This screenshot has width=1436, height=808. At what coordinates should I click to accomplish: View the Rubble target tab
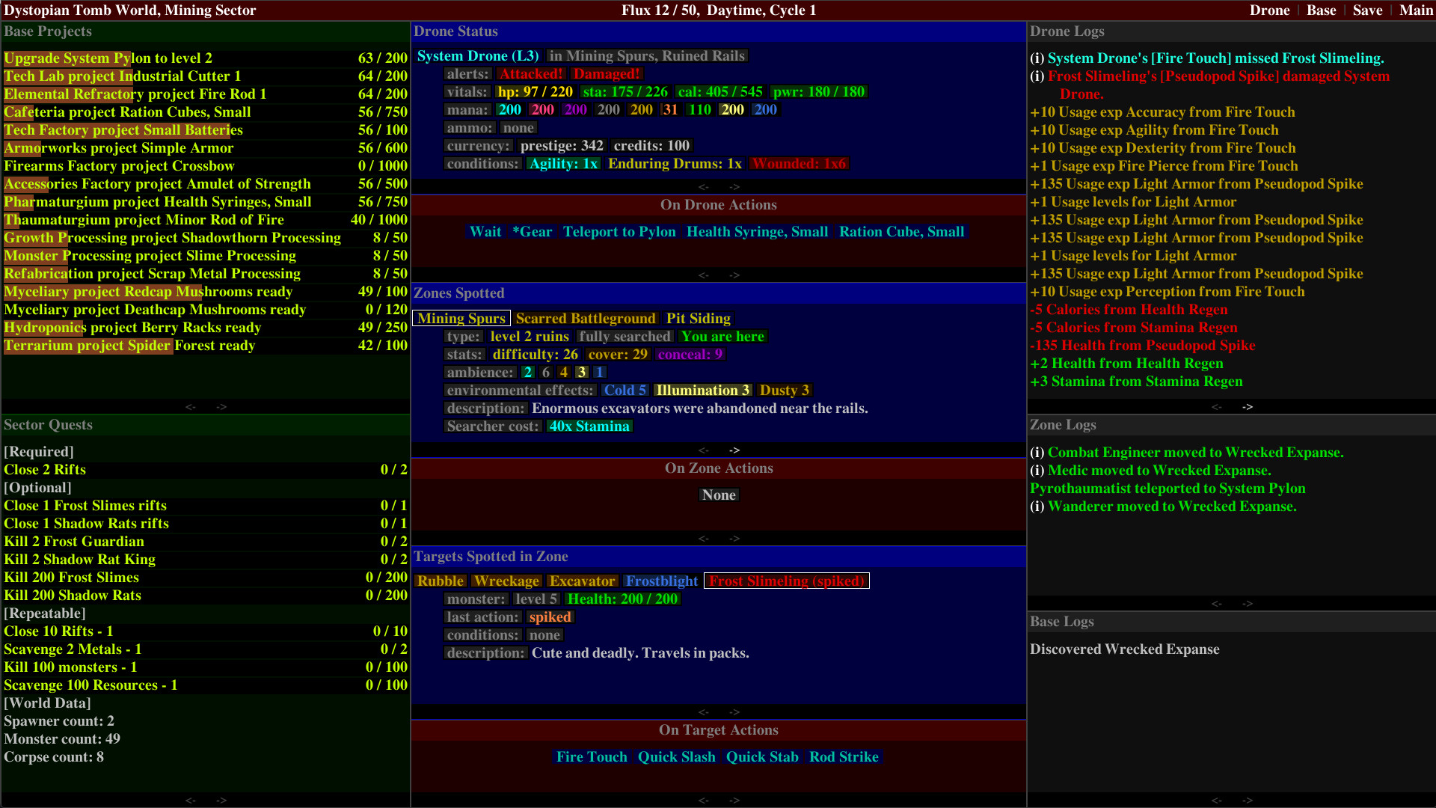(x=441, y=581)
